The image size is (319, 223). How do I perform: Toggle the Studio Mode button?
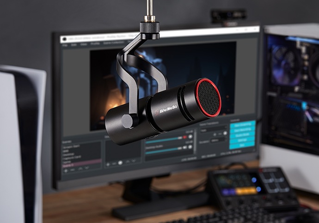242,135
